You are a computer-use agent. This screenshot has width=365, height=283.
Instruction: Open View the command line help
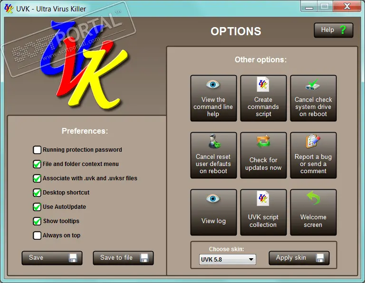[x=213, y=98]
